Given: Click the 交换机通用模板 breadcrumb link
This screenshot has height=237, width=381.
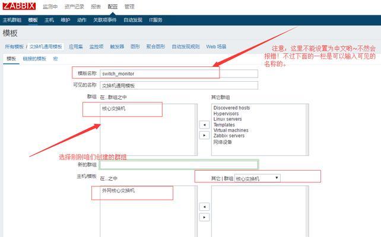Looking at the screenshot, I should coord(46,47).
